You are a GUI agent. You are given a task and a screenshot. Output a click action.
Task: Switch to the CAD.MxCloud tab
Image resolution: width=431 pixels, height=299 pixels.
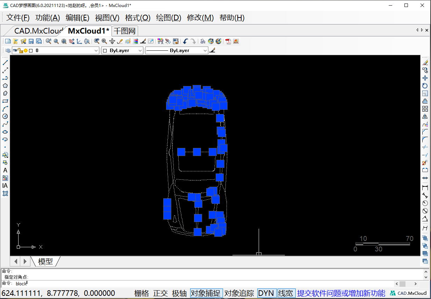(38, 31)
